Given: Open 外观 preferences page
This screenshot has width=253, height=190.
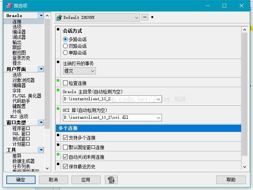Looking at the screenshot, I should click(x=17, y=111).
